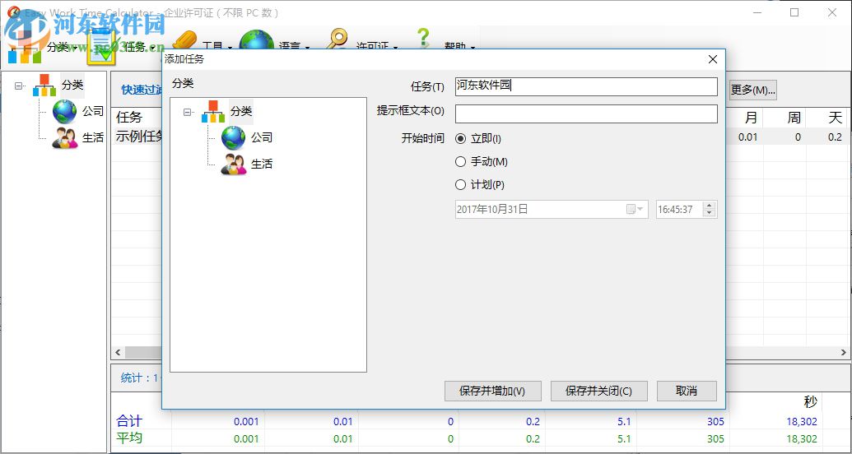Select 生活 label in main sidebar tree
The image size is (852, 454).
(92, 137)
